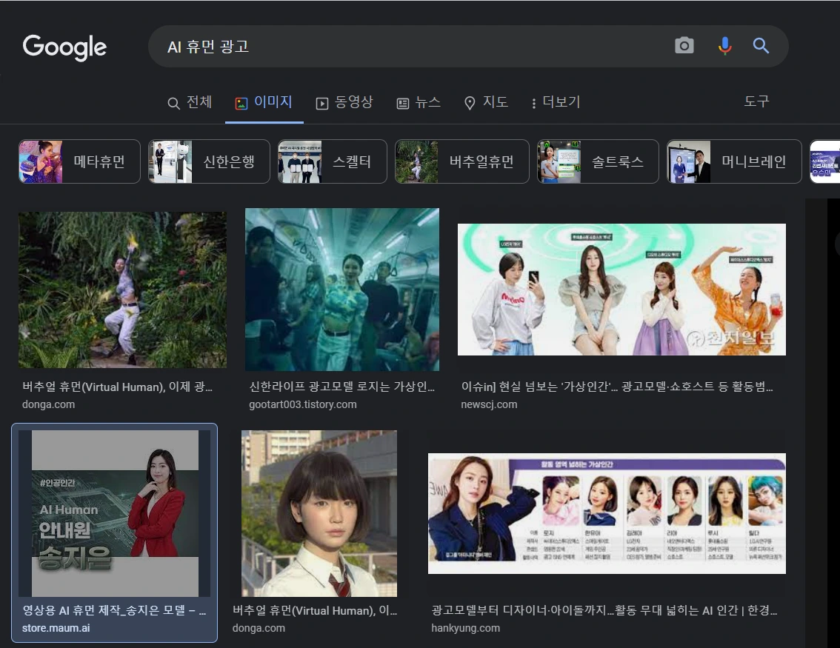The image size is (840, 648).
Task: Filter by 신한은행 chip
Action: [209, 161]
